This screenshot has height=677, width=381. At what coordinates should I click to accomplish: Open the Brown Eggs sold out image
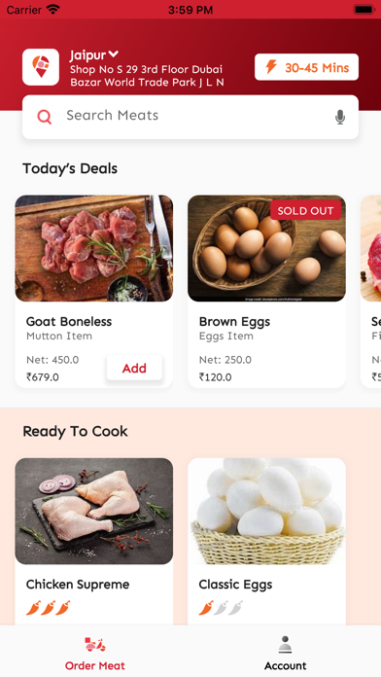(x=266, y=248)
